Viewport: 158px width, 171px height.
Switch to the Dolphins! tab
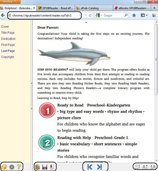[x=18, y=8]
